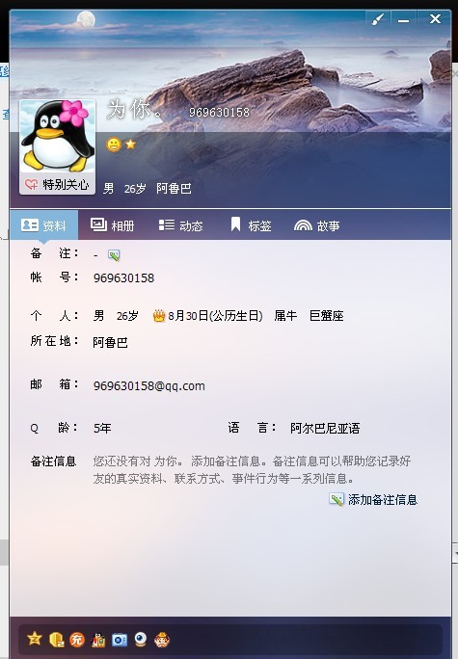Click the orange 充 recharge icon
The width and height of the screenshot is (458, 659).
pos(77,639)
